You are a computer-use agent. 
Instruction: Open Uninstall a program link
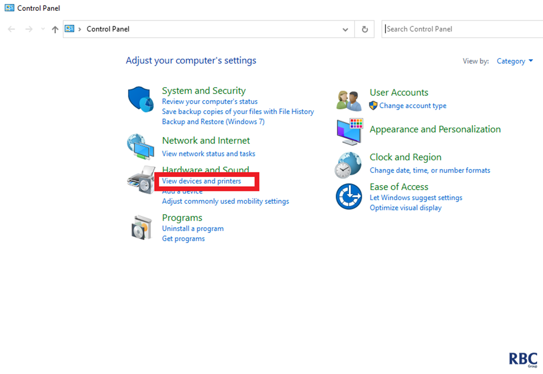[x=192, y=229]
